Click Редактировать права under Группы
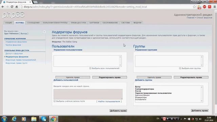Viewport: 217px width, 122px height. (x=191, y=77)
